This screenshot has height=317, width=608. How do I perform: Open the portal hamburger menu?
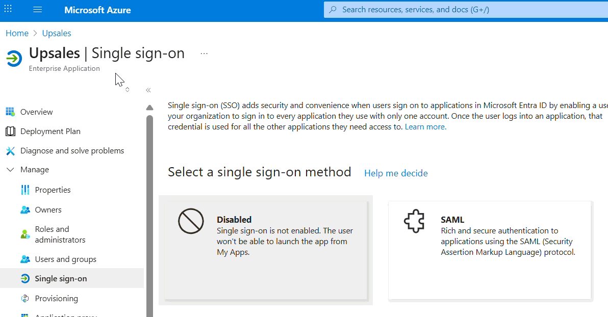pos(38,10)
